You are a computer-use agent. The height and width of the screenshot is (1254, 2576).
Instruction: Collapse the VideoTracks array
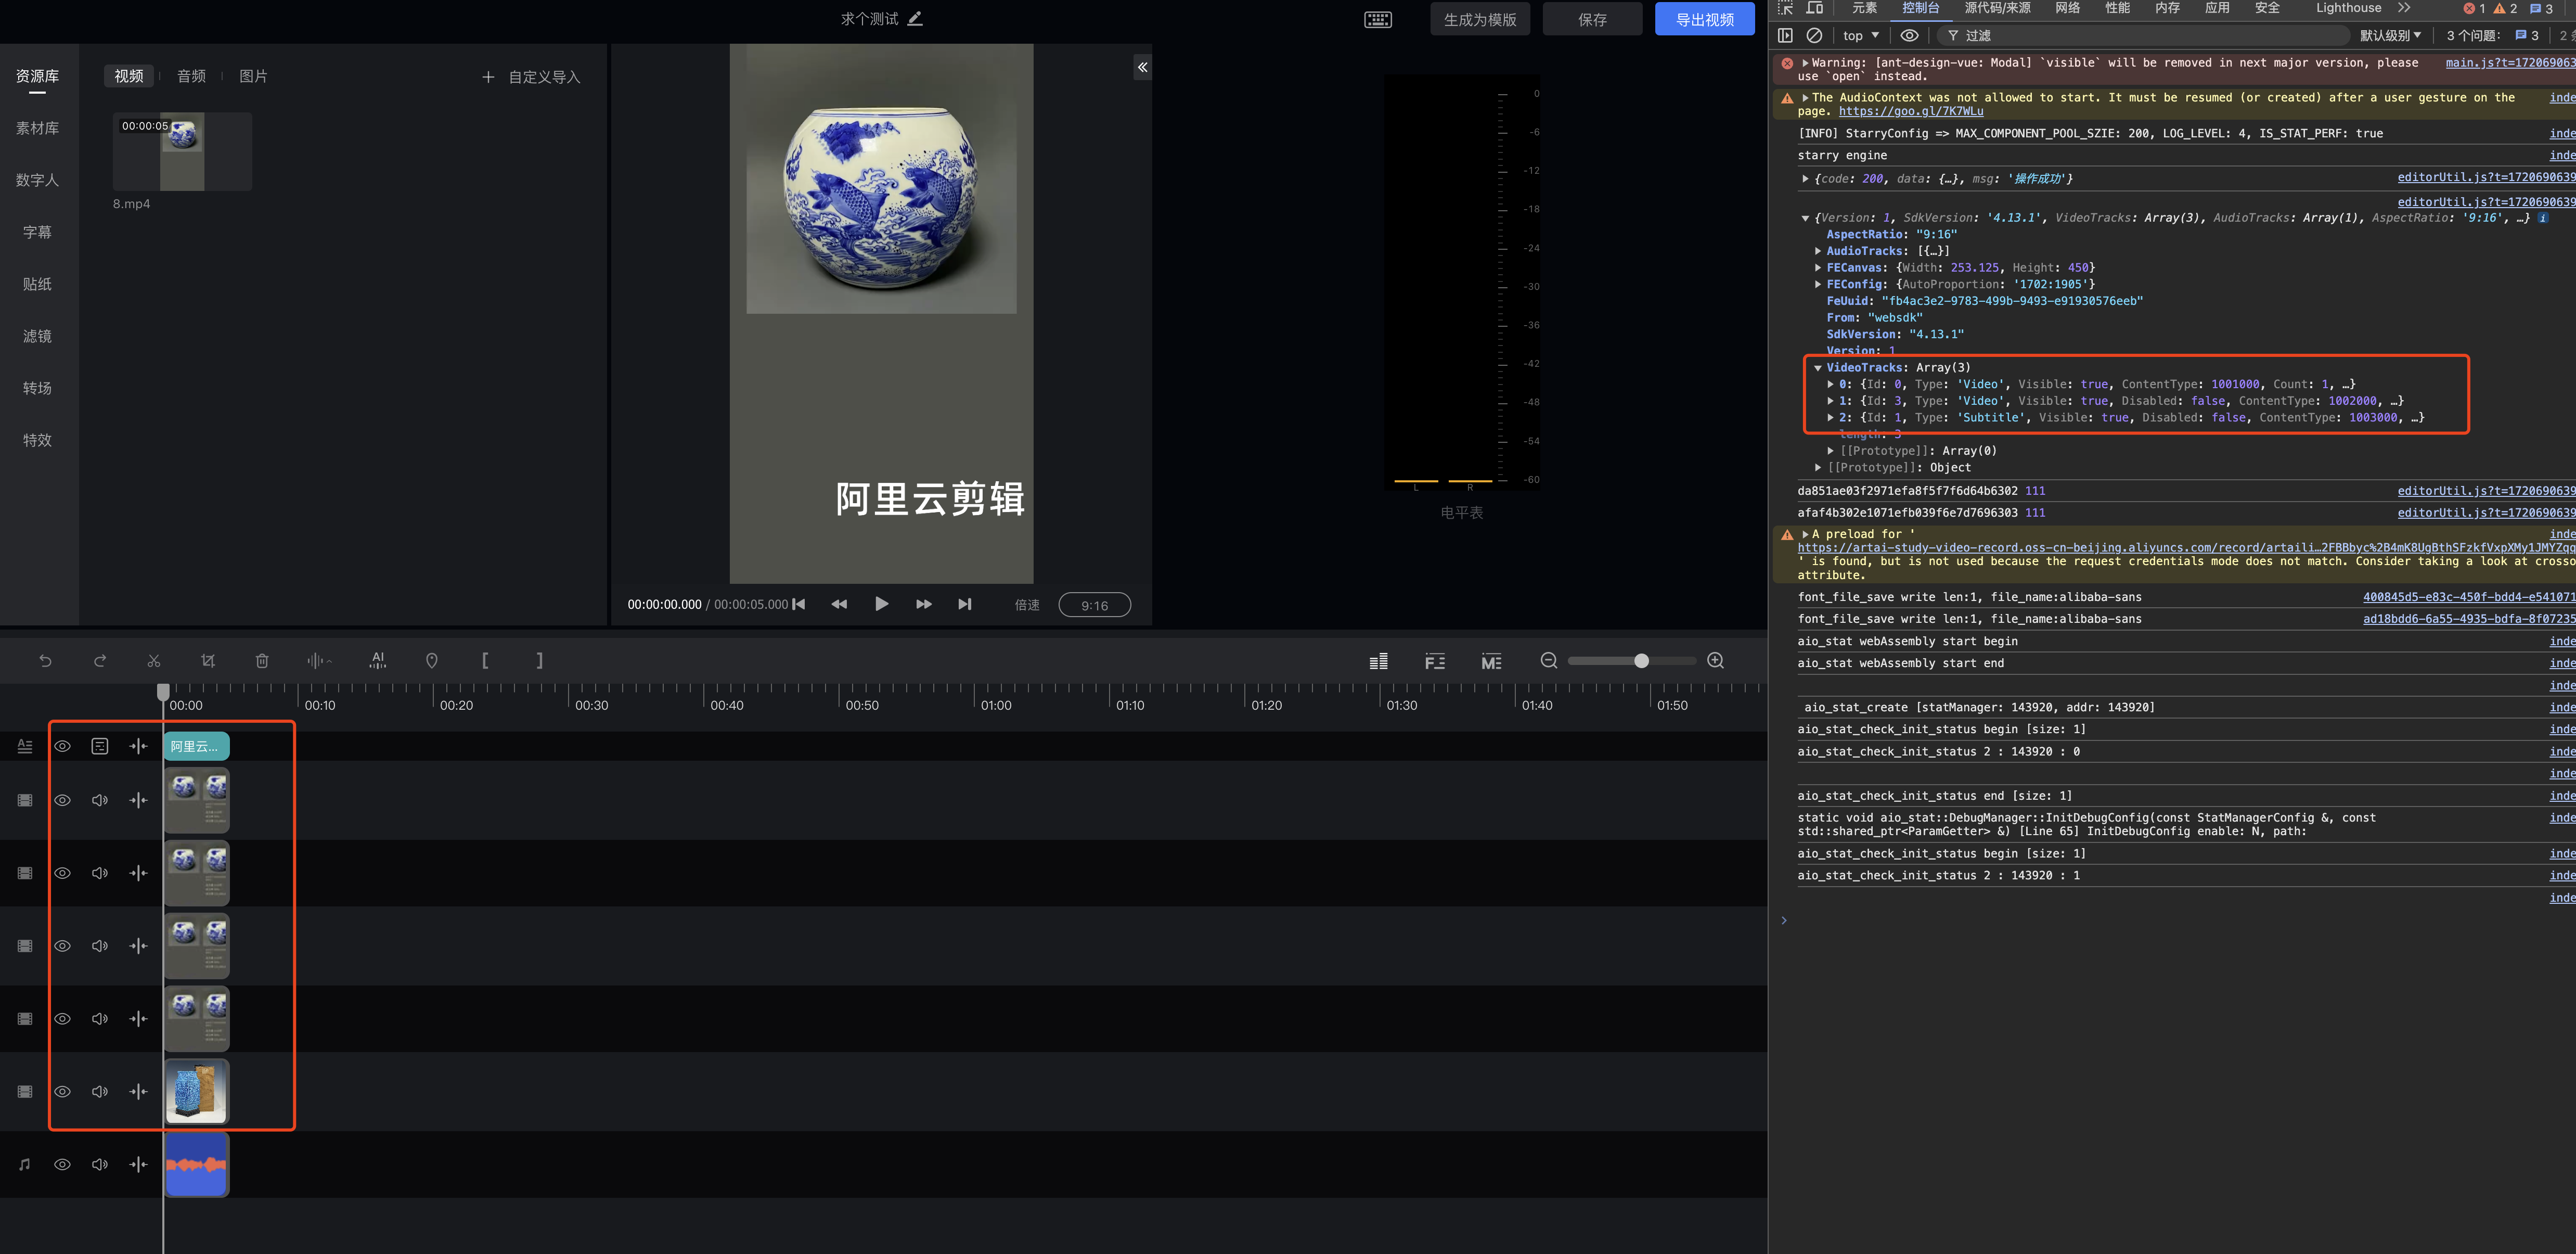tap(1818, 368)
